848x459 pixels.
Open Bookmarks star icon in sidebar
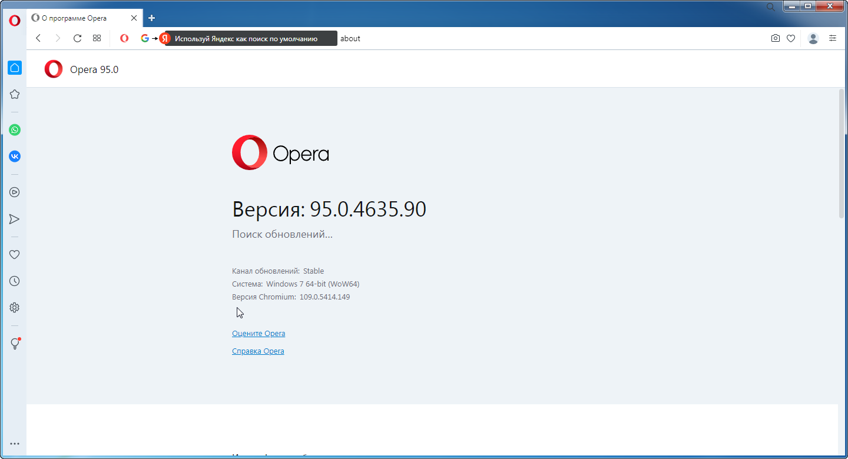(15, 94)
